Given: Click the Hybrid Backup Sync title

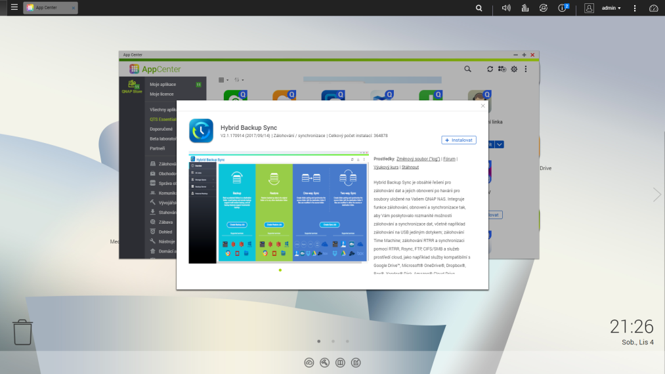Looking at the screenshot, I should pyautogui.click(x=249, y=128).
